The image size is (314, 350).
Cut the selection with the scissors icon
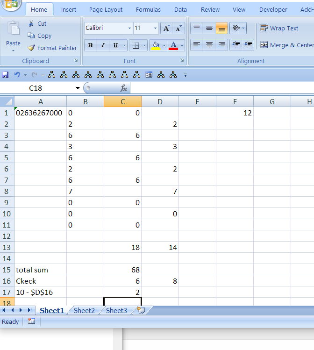tap(31, 24)
